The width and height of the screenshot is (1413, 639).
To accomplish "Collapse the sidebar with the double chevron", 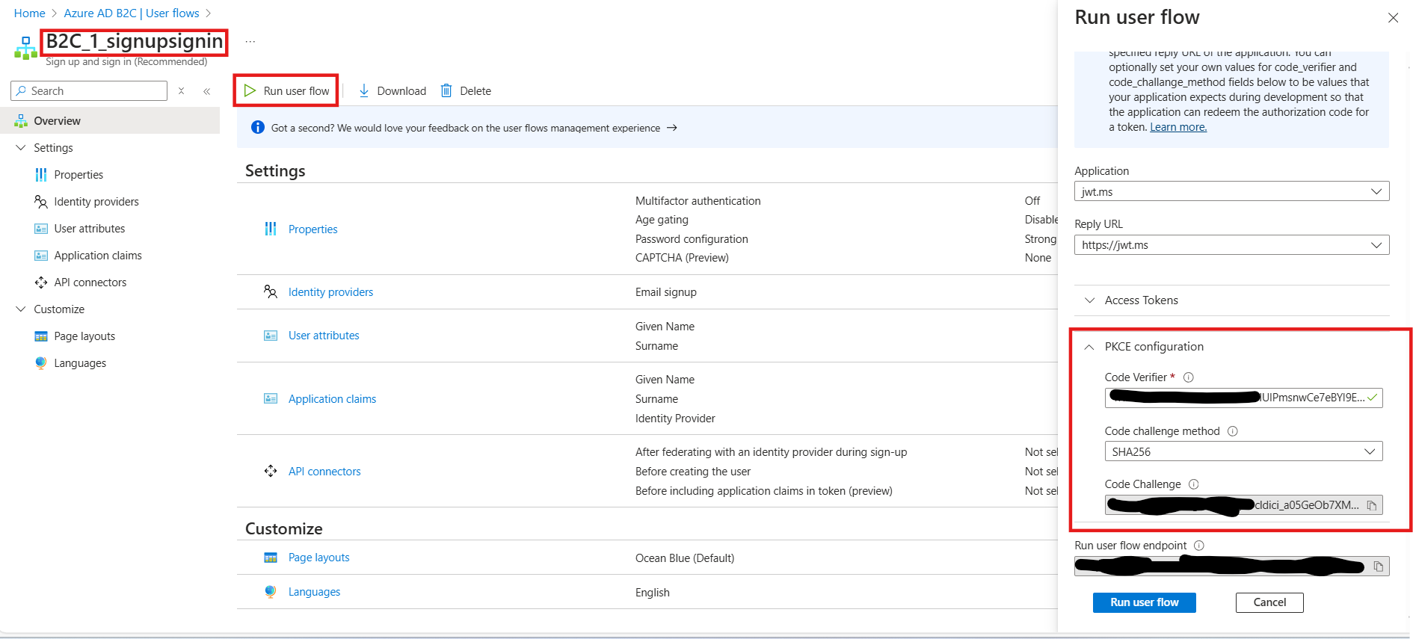I will (x=207, y=91).
